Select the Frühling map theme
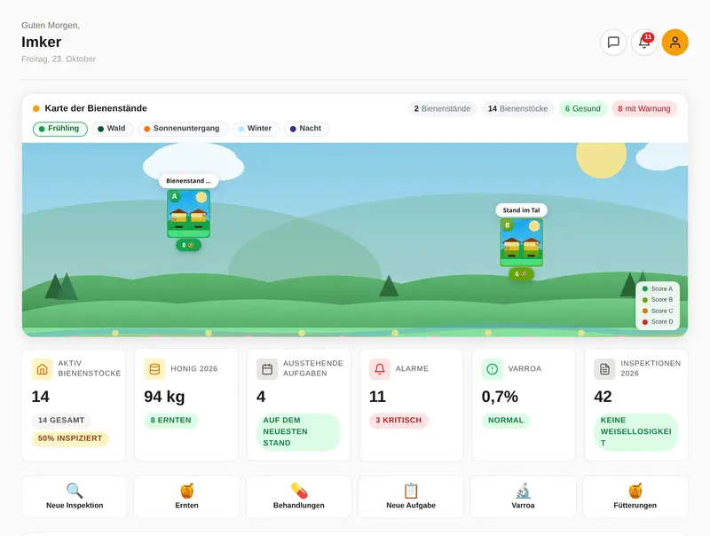Image resolution: width=710 pixels, height=536 pixels. point(59,129)
